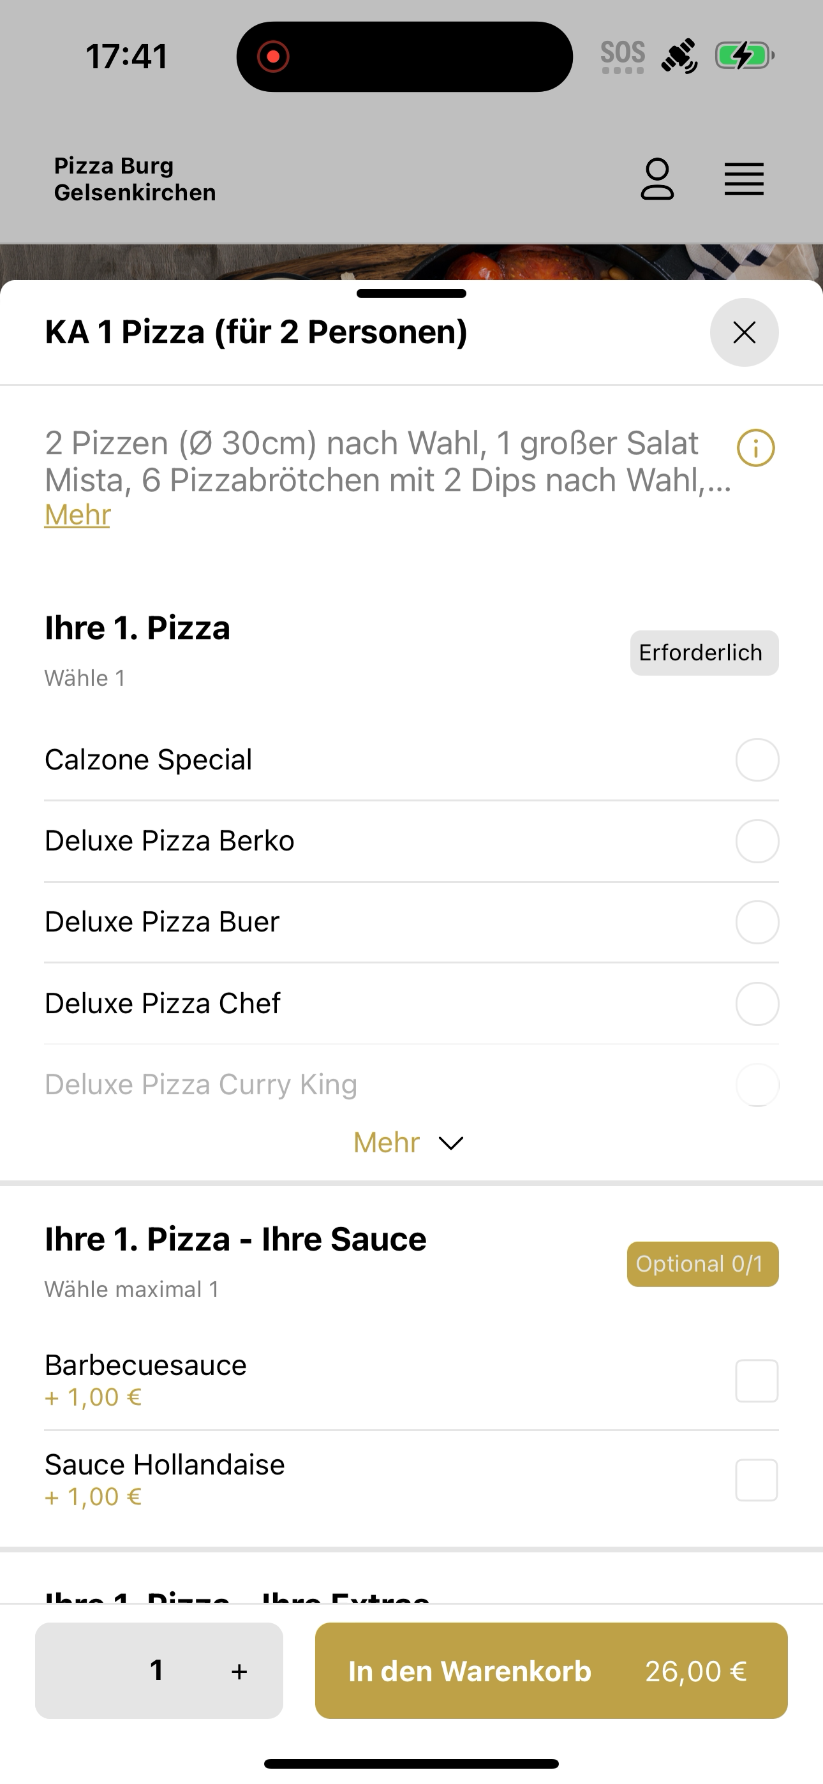The width and height of the screenshot is (823, 1784).
Task: Open the hamburger menu icon
Action: point(744,179)
